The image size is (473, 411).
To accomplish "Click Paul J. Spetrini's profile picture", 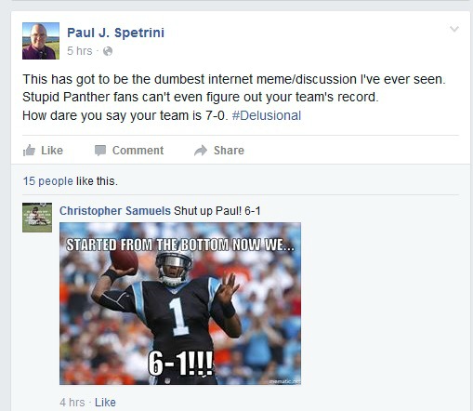I will [41, 41].
